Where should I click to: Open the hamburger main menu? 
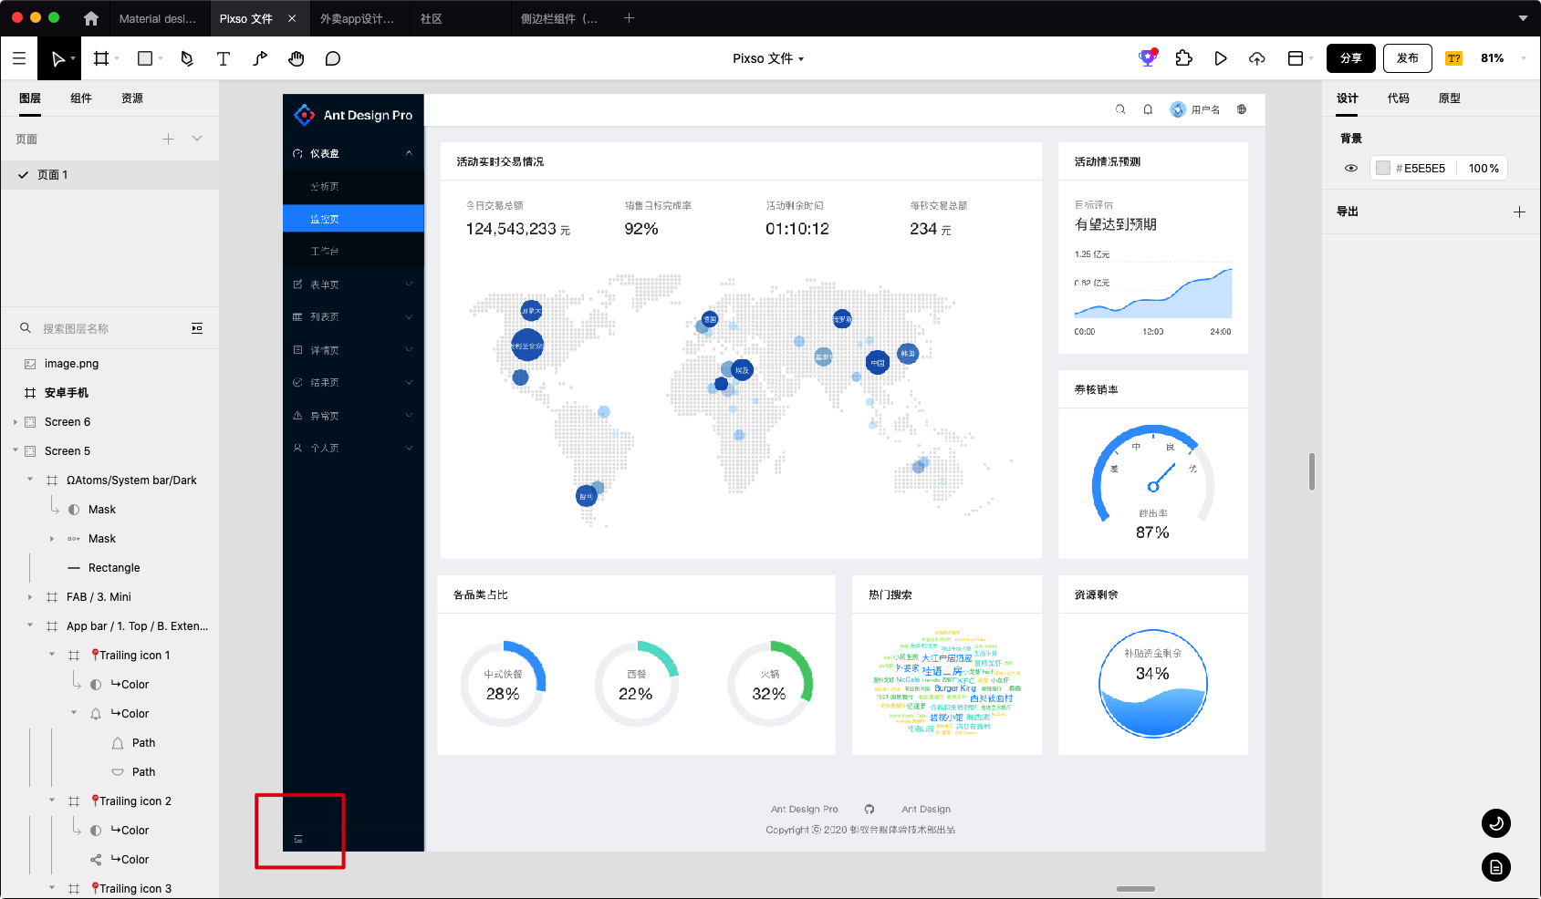pyautogui.click(x=19, y=58)
